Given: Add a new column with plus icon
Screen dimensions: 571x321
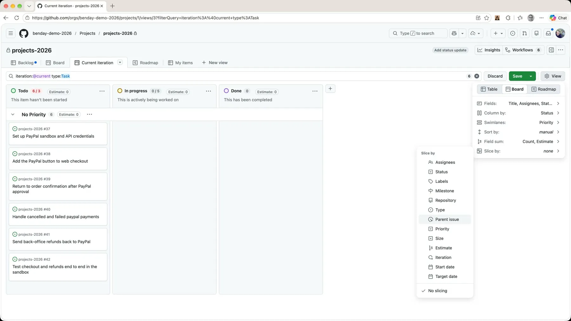Looking at the screenshot, I should (x=330, y=89).
